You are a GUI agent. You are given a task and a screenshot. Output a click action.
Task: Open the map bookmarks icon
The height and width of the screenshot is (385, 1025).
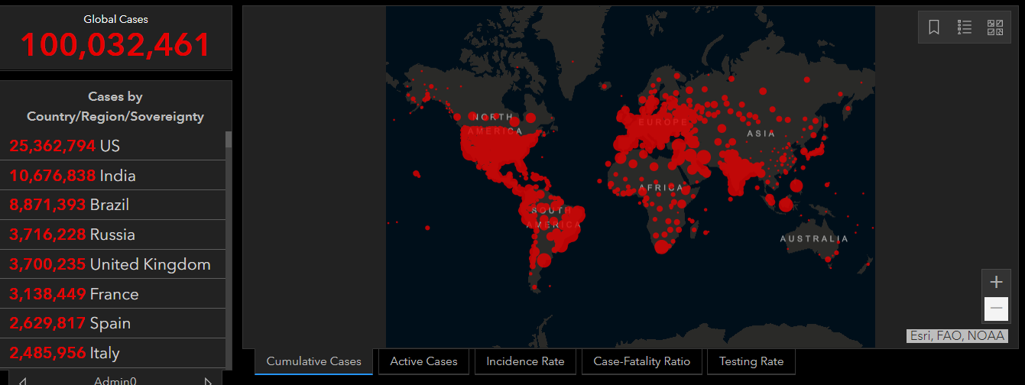coord(934,27)
